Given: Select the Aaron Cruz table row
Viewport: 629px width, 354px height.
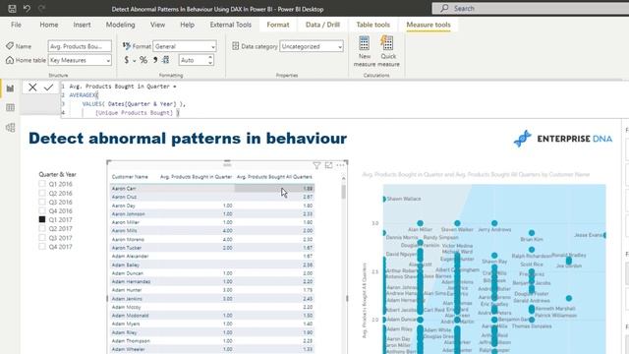Looking at the screenshot, I should click(212, 197).
